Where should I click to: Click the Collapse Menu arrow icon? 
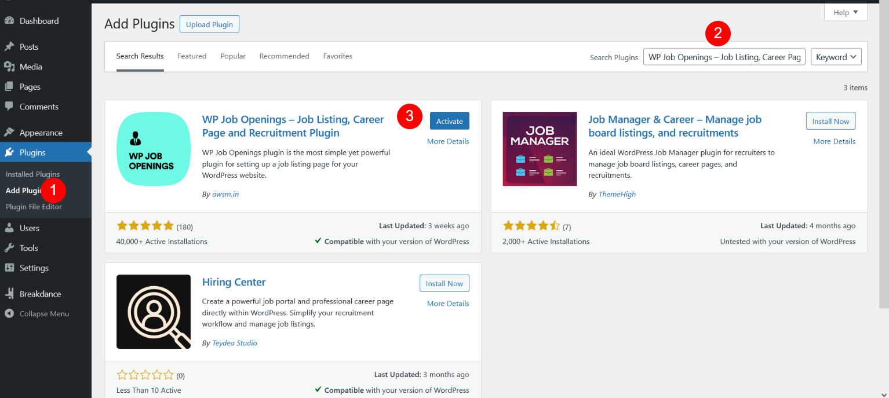point(9,314)
